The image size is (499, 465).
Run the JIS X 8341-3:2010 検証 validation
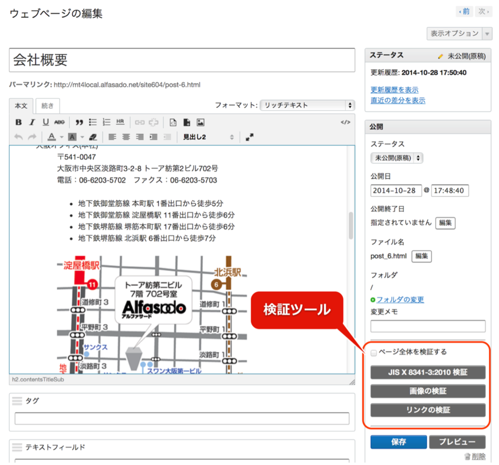(x=427, y=372)
